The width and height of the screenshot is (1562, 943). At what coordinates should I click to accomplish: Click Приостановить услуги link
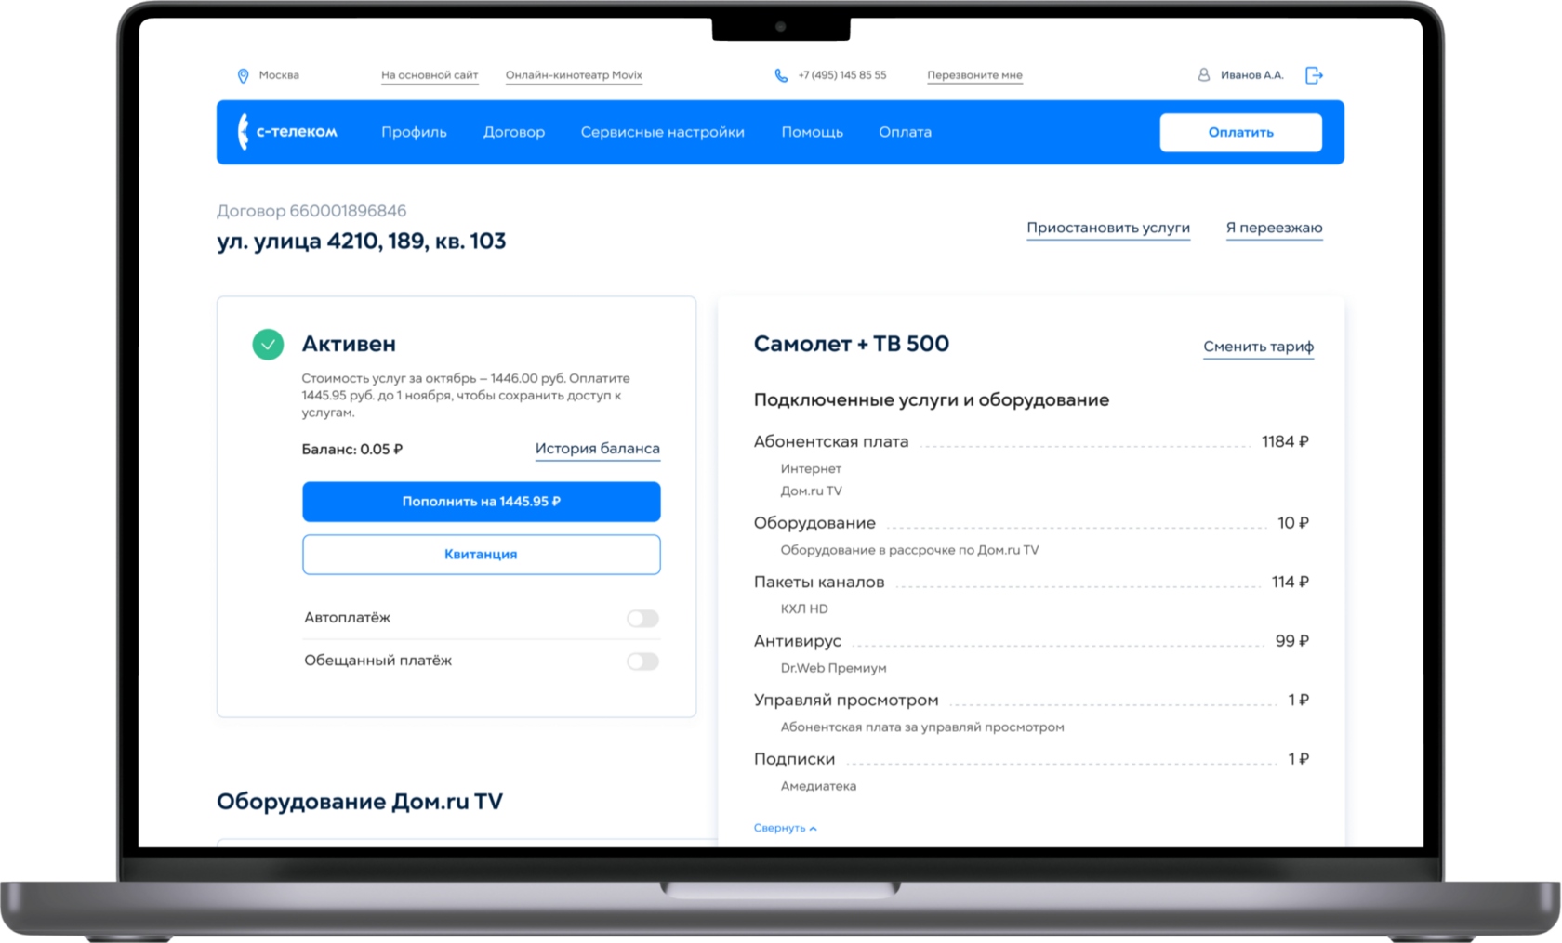point(1108,228)
